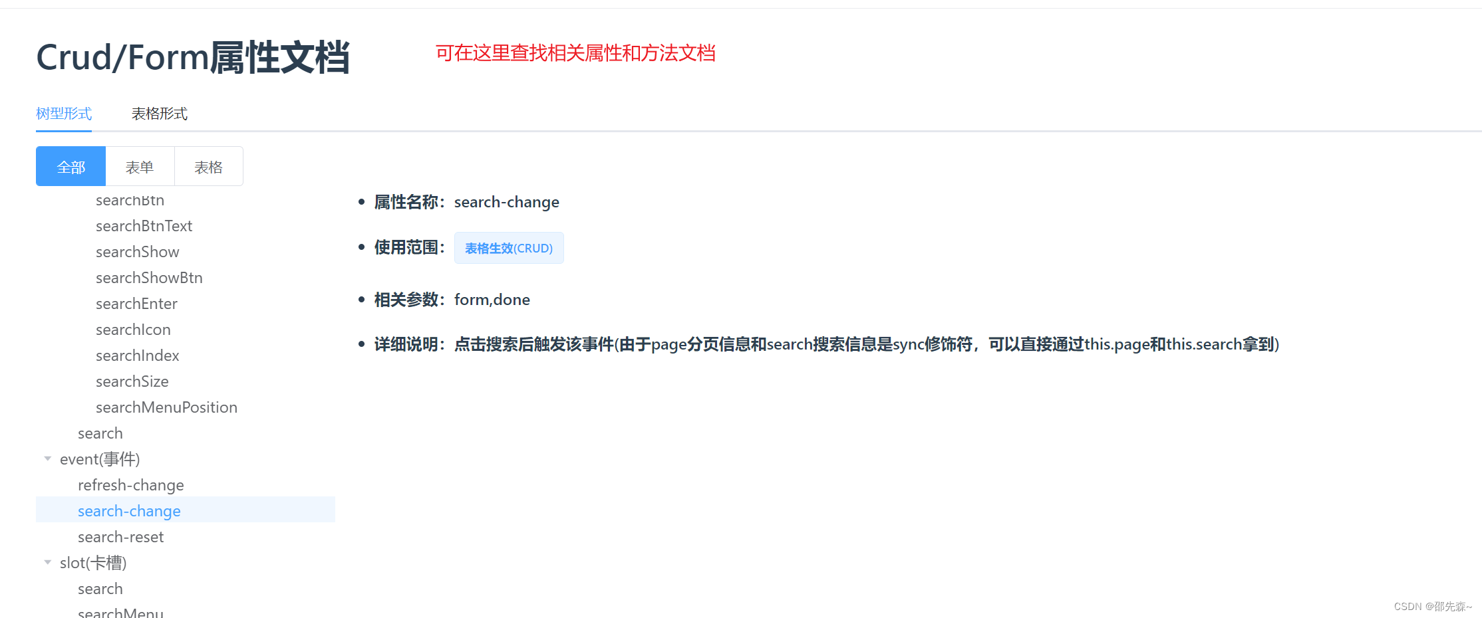
Task: Open the searchBtnText property
Action: [144, 226]
